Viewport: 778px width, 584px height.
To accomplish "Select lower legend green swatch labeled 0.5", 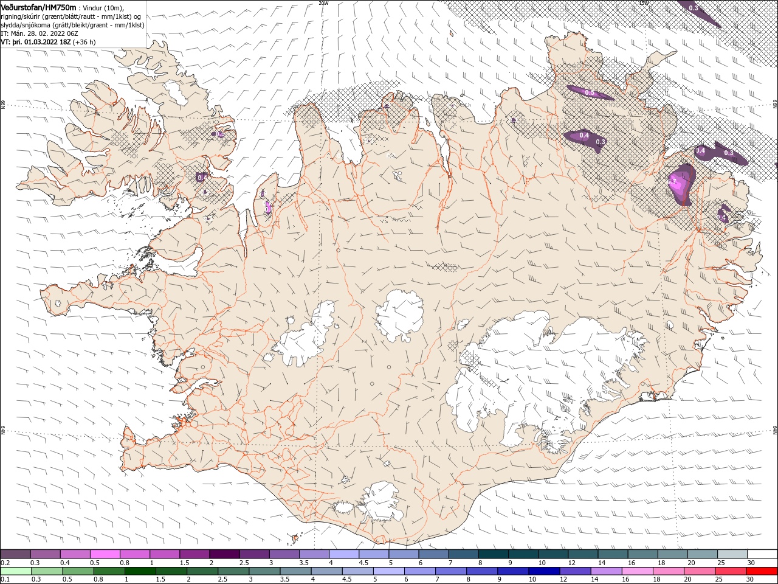I will (78, 571).
